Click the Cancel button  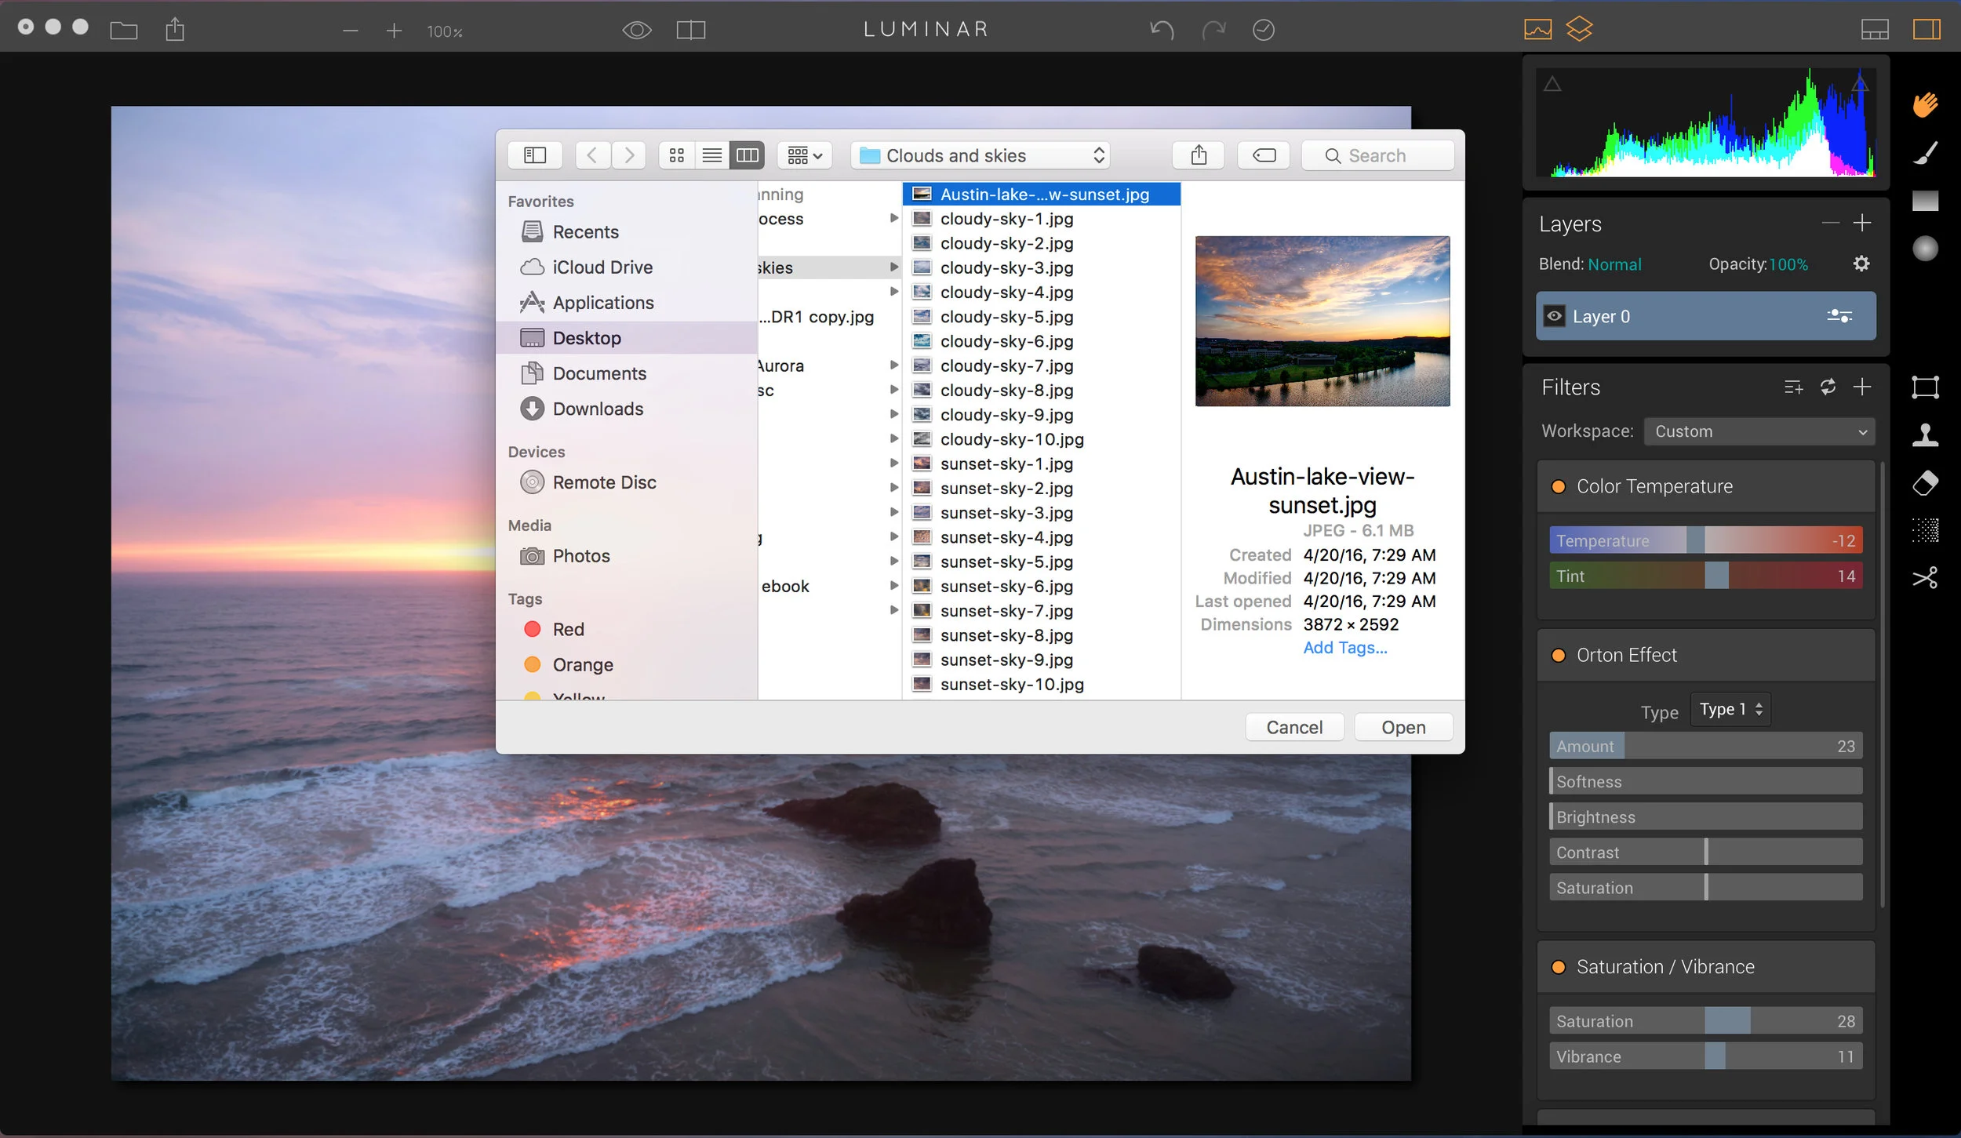tap(1294, 727)
